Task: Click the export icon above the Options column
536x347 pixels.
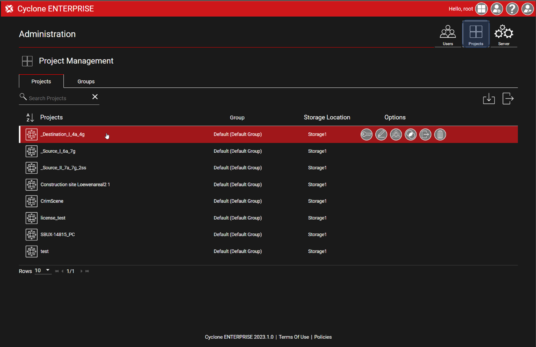Action: pyautogui.click(x=508, y=99)
